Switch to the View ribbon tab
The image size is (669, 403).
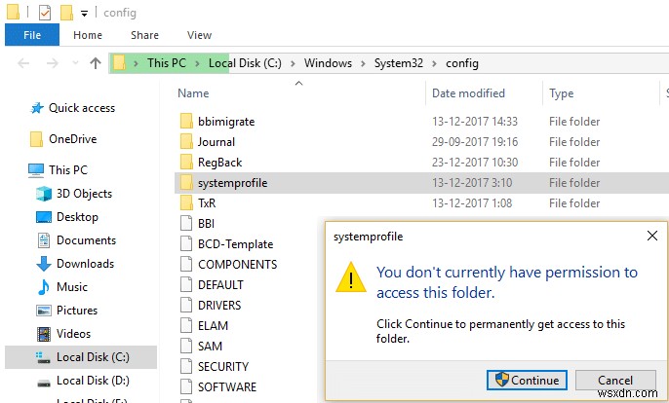[199, 35]
